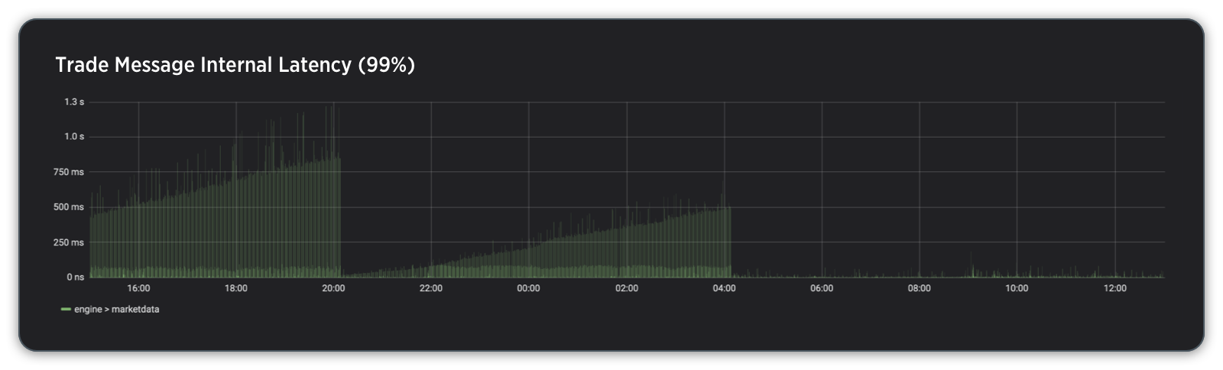Click the 02:00 time axis label
This screenshot has width=1223, height=370.
(x=627, y=289)
